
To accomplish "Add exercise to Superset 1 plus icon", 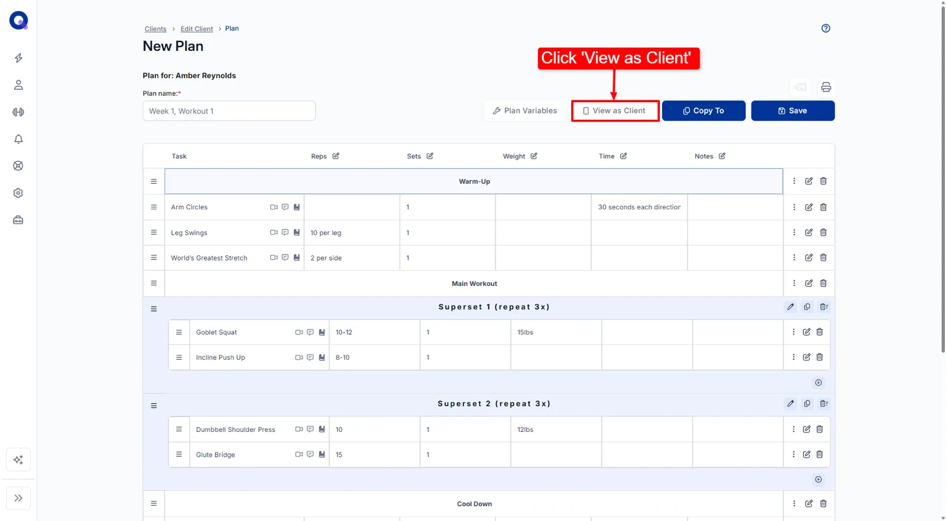I will (818, 383).
